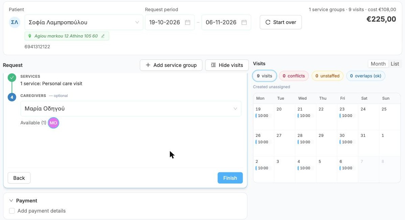Collapse the Payment section

coord(11,201)
